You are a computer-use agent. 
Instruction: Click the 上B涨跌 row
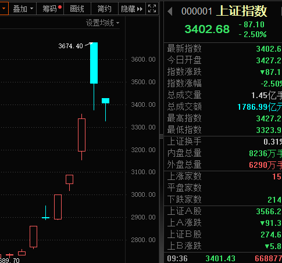[223, 246]
